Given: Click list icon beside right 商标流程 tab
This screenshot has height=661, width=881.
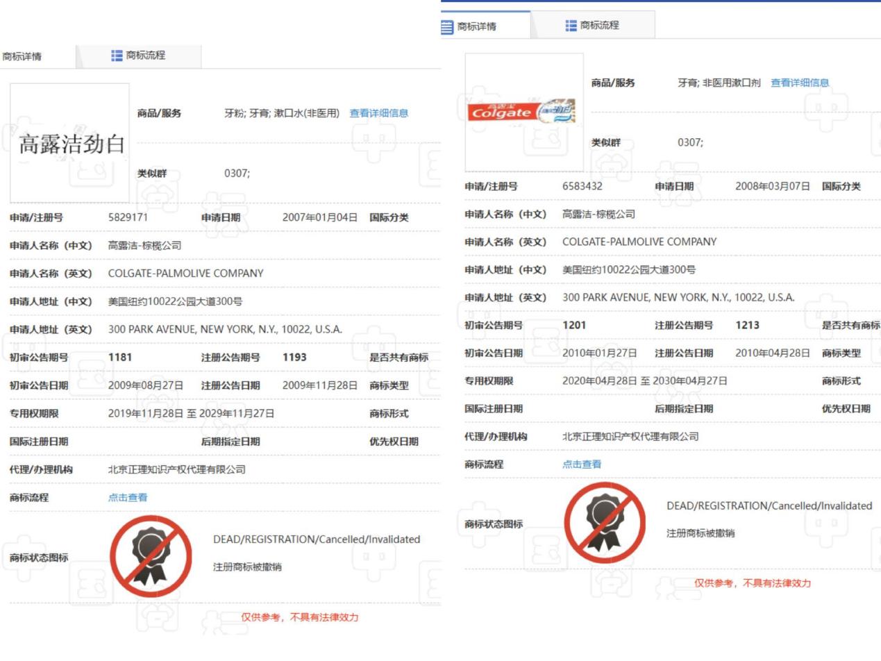Looking at the screenshot, I should [x=571, y=26].
